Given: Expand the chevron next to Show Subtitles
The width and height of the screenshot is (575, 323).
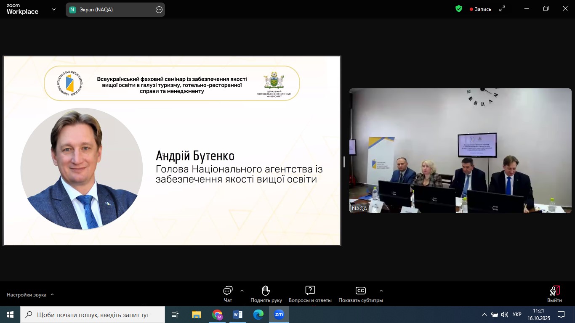Looking at the screenshot, I should 381,291.
